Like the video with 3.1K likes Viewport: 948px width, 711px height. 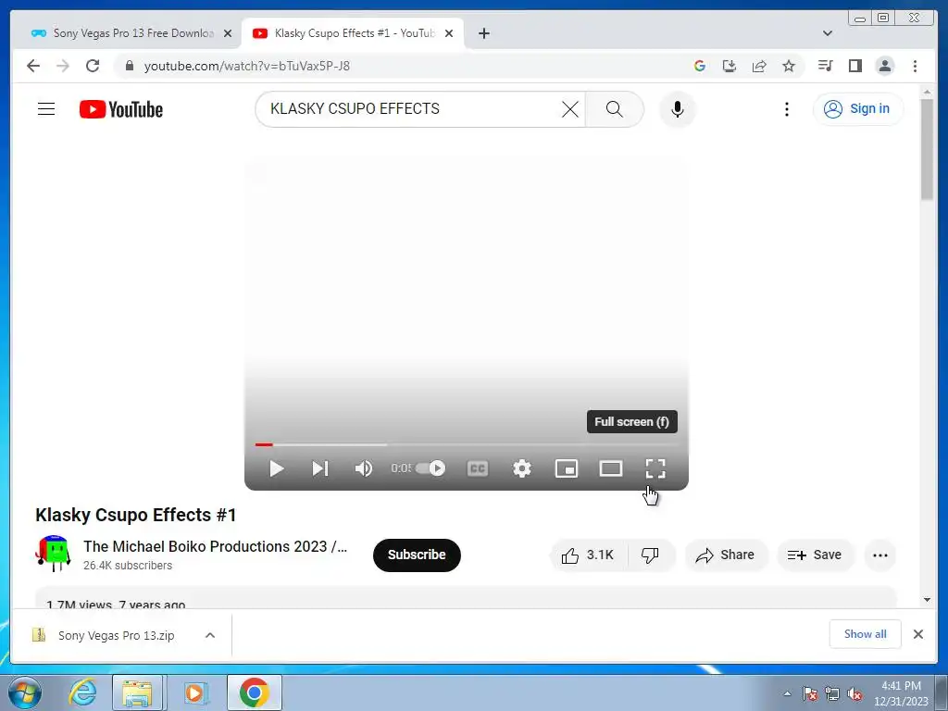(588, 555)
